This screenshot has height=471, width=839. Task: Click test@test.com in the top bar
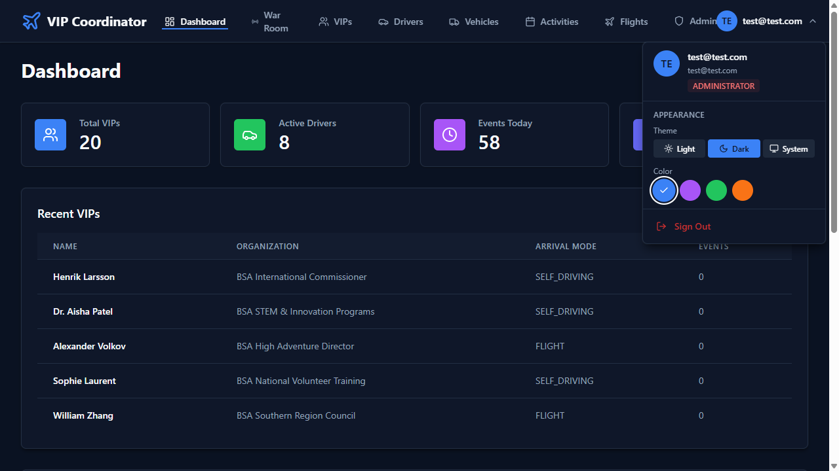point(772,22)
